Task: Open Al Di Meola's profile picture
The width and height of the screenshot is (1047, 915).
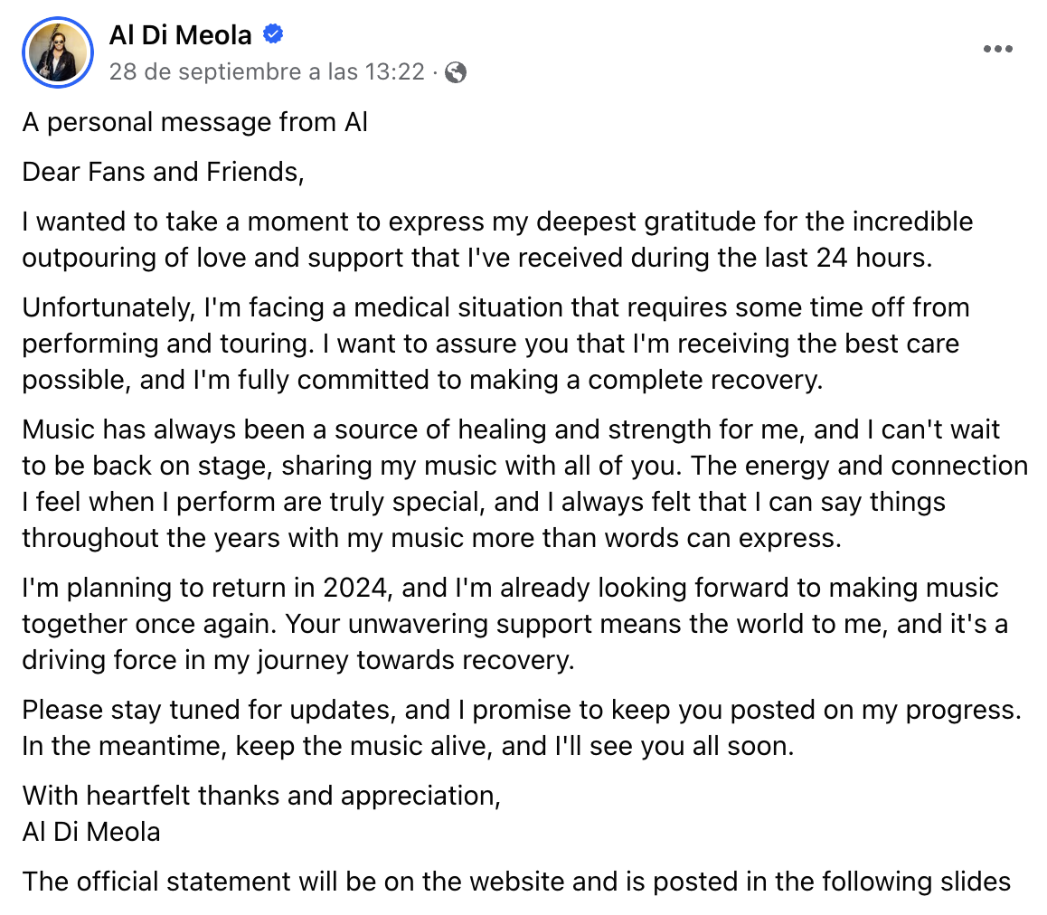Action: (x=58, y=52)
